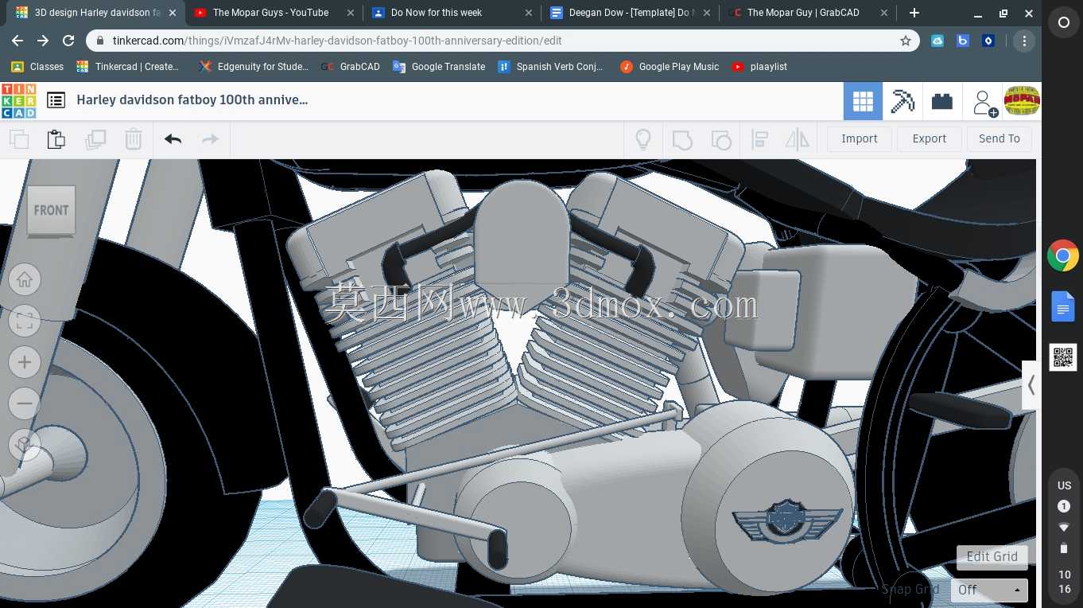Screen dimensions: 1083x608
Task: Click the browser back arrow
Action: (x=17, y=41)
